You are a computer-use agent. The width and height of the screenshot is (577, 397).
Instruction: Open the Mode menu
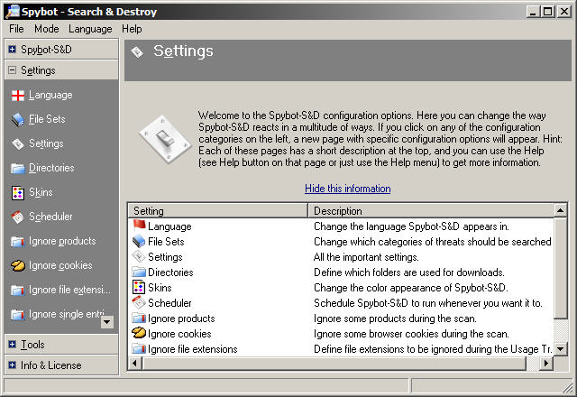[x=47, y=29]
